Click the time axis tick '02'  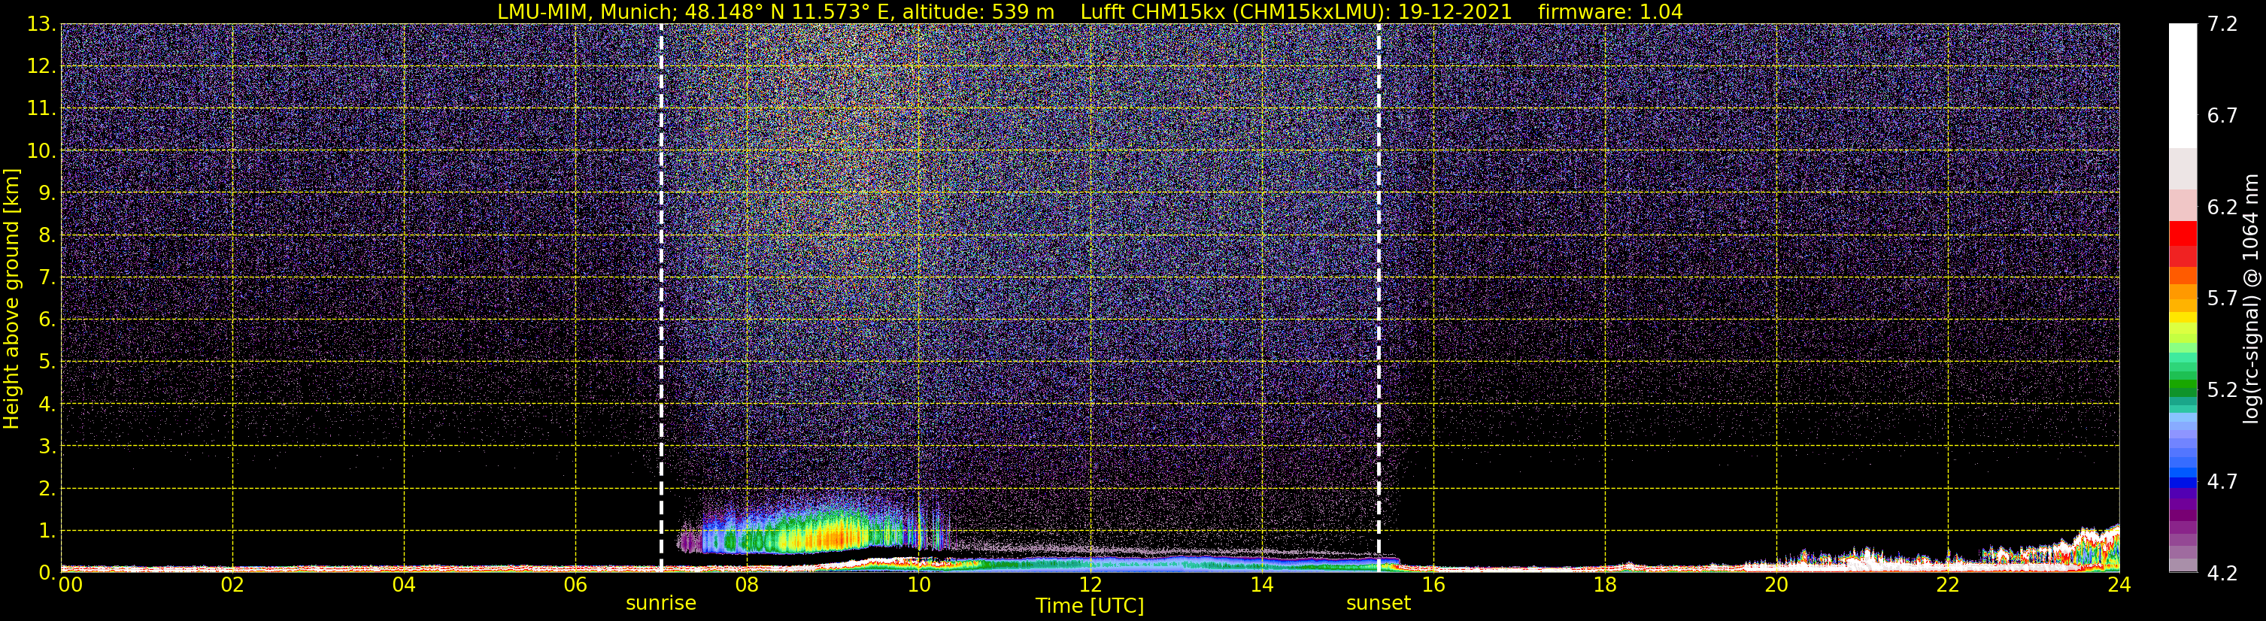pyautogui.click(x=232, y=585)
